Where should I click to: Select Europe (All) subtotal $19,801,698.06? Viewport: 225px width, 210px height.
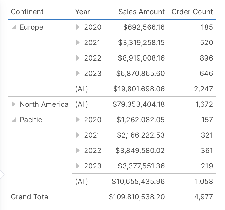tap(139, 89)
